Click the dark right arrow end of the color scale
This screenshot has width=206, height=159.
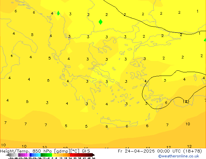click(x=94, y=155)
